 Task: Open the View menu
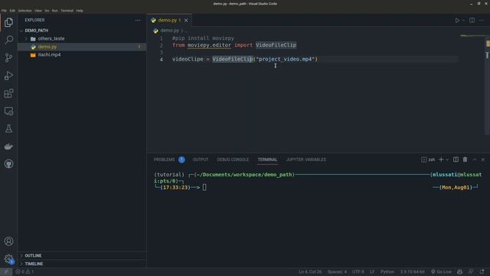click(38, 11)
